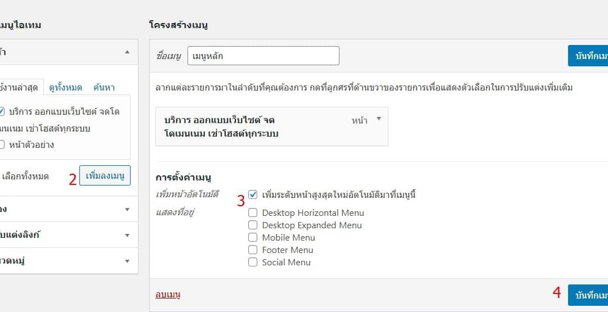Toggle auto-add top-level pages checkbox
The height and width of the screenshot is (312, 608).
point(253,195)
